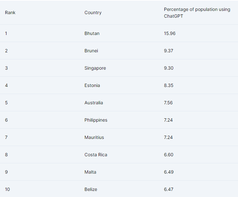Click the 6.60 percentage value
Image resolution: width=238 pixels, height=197 pixels.
coord(169,155)
